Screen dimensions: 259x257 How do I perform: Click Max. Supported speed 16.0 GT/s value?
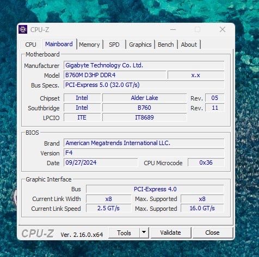(202, 209)
